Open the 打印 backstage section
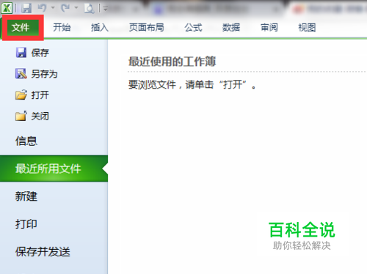Viewport: 367px width, 274px height. click(x=26, y=223)
